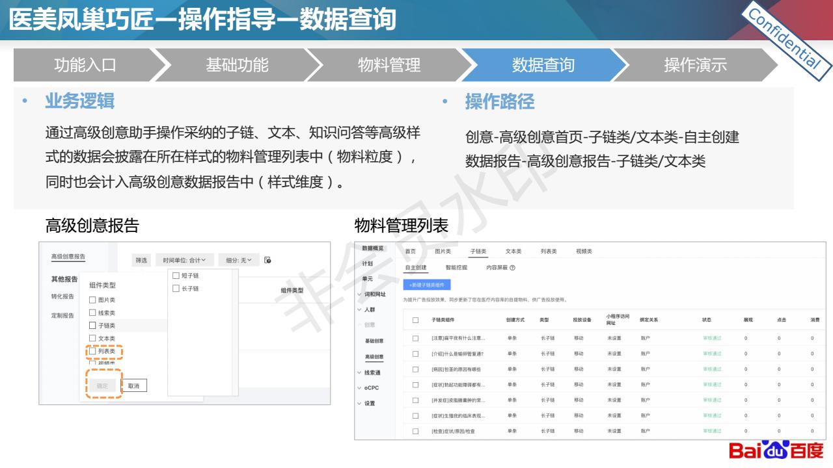
Task: Click the 筛选 filter button
Action: (141, 261)
